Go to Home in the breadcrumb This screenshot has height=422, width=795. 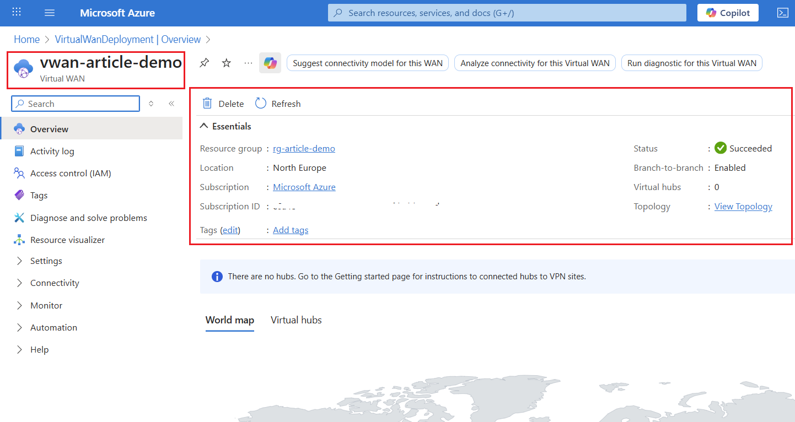click(x=26, y=40)
